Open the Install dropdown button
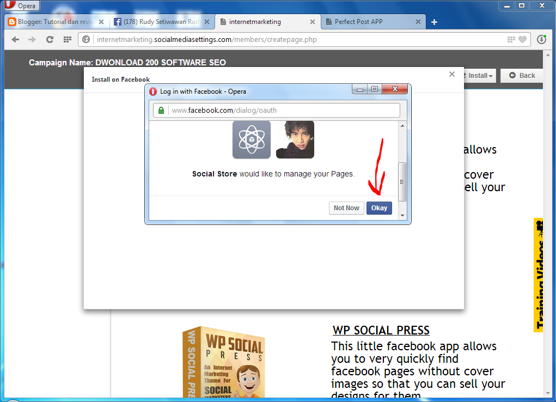Viewport: 556px width, 402px height. pos(479,76)
